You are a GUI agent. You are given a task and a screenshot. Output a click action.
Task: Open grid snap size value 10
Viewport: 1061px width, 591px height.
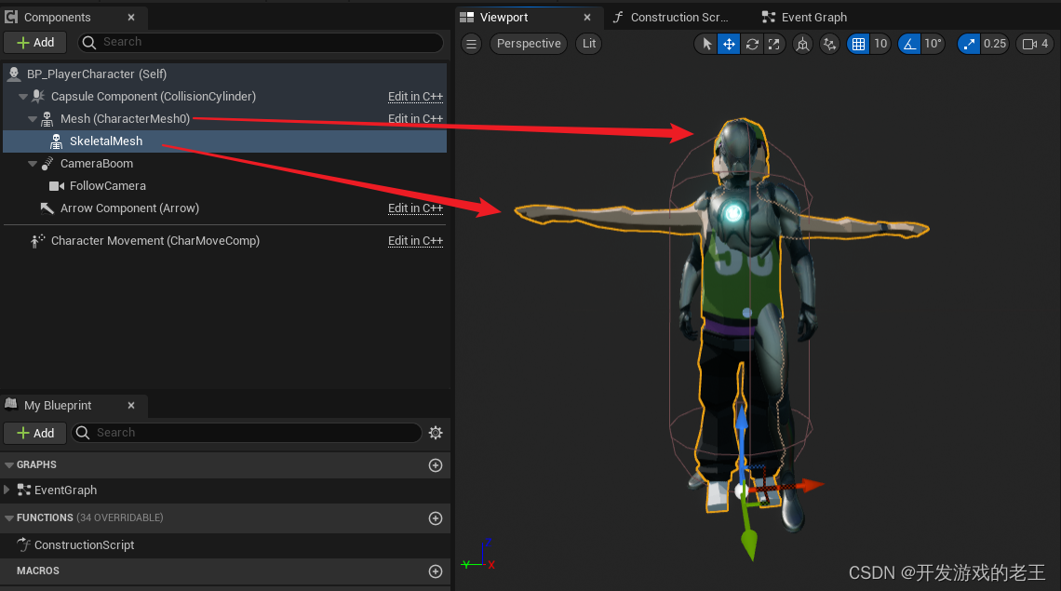[880, 44]
